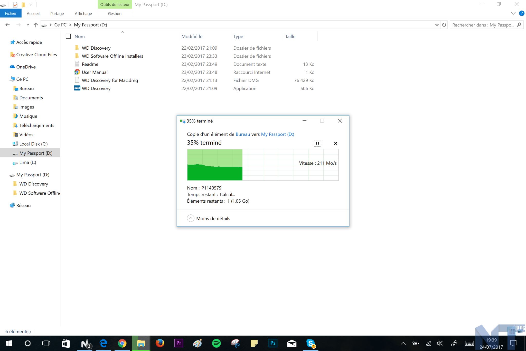Select Ce PC in navigation pane
Viewport: 526px width, 351px height.
22,79
